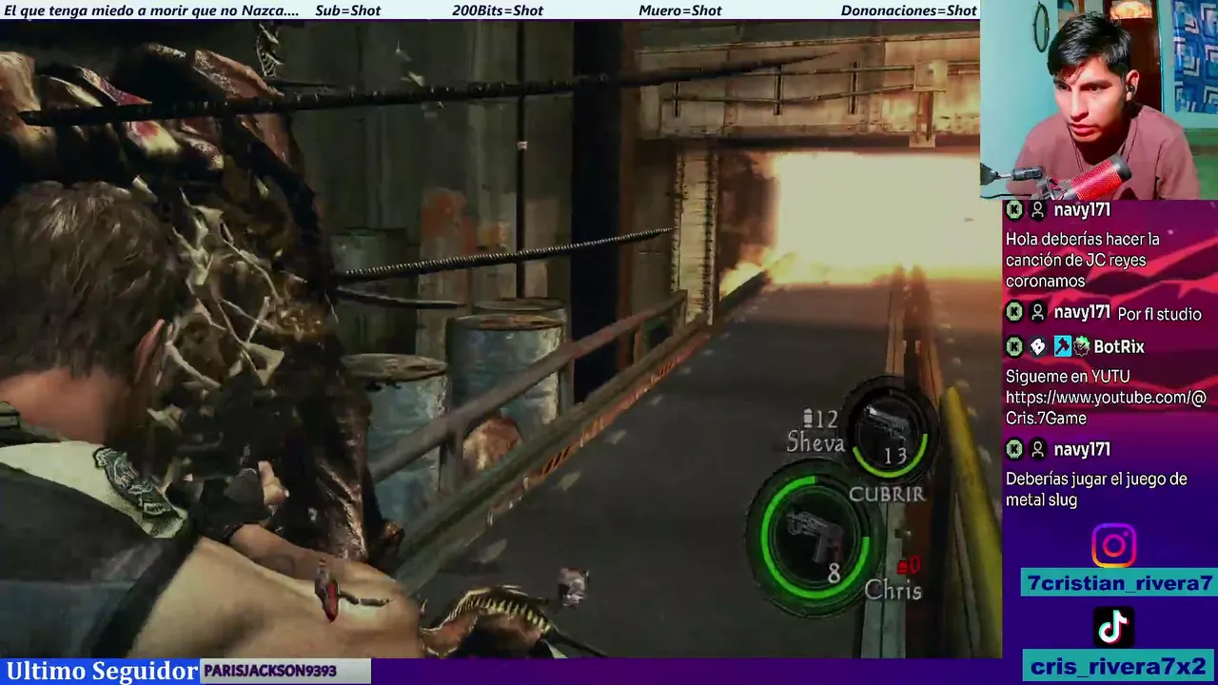
Task: Click the BotRix username
Action: tap(1119, 346)
